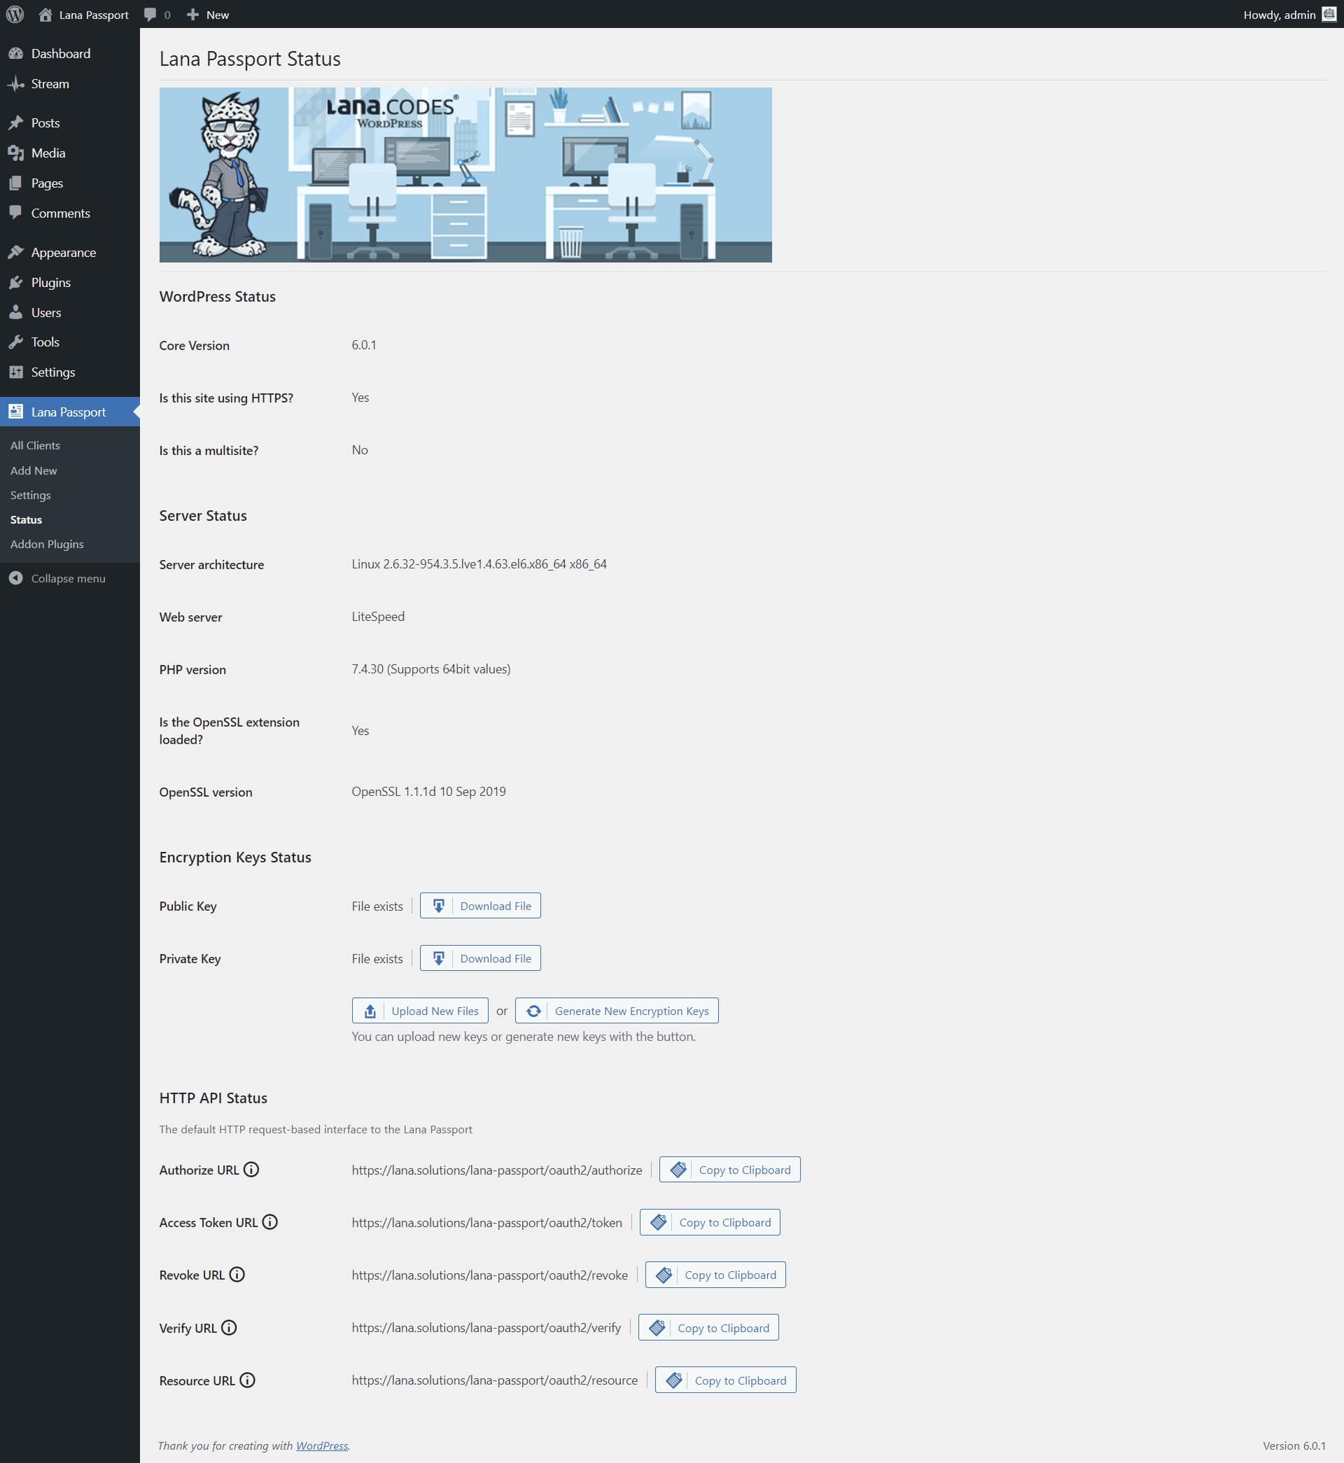Click Generate New Encryption Keys button
This screenshot has height=1463, width=1344.
coord(616,1010)
